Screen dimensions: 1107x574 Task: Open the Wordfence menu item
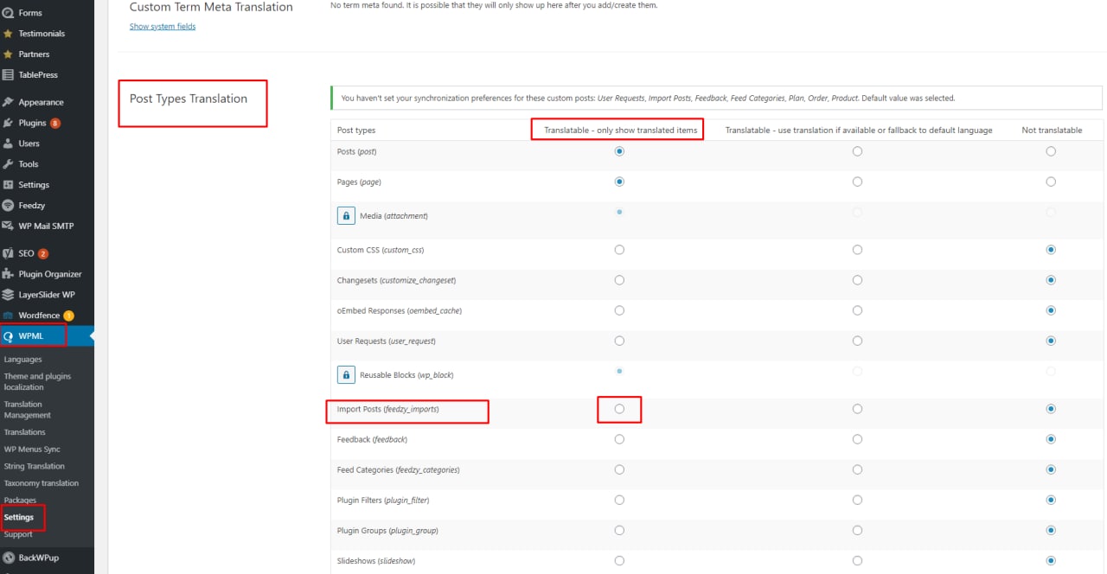tap(47, 316)
